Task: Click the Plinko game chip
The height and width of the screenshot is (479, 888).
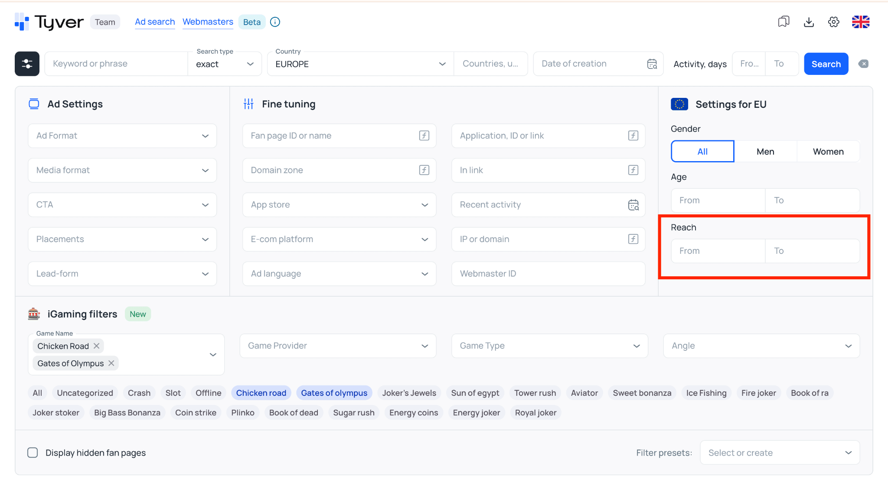Action: tap(243, 413)
